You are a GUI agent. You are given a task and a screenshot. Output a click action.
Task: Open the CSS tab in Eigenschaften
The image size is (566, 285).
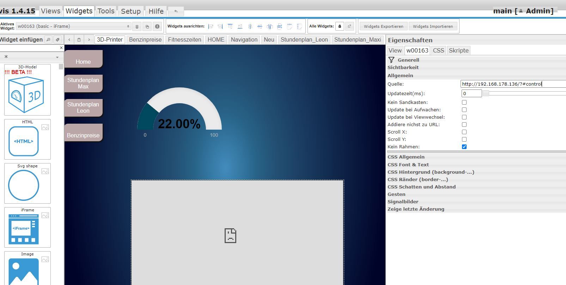[438, 50]
